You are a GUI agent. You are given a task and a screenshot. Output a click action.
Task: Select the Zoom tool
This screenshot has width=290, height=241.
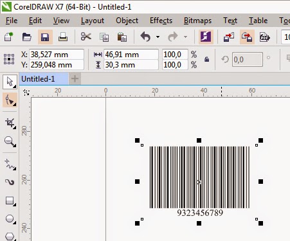click(x=10, y=141)
